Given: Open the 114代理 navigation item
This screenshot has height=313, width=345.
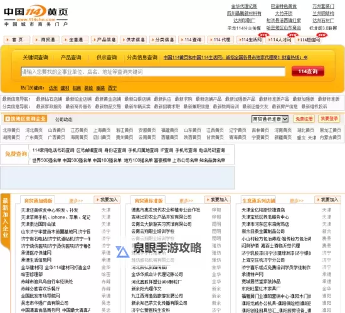Looking at the screenshot, I should coord(221,40).
